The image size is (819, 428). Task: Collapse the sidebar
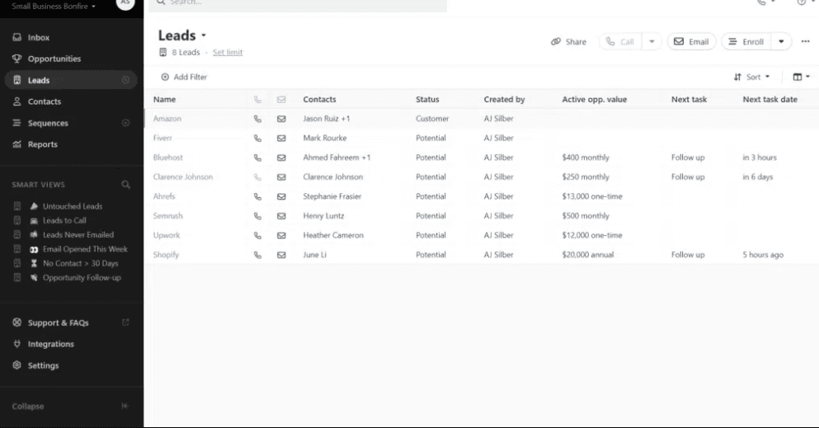click(x=28, y=406)
